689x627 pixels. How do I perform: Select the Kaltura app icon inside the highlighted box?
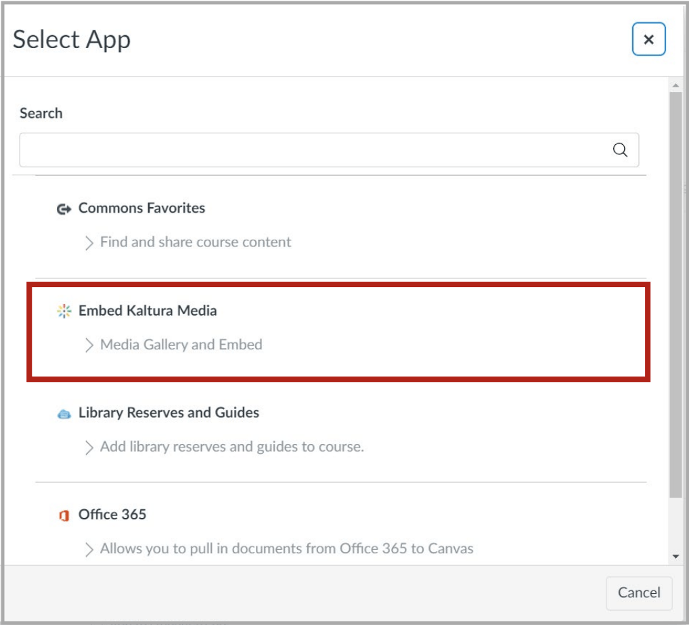pyautogui.click(x=64, y=310)
